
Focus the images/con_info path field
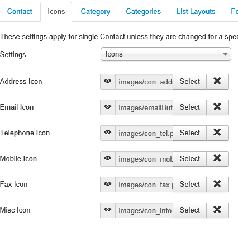144,210
